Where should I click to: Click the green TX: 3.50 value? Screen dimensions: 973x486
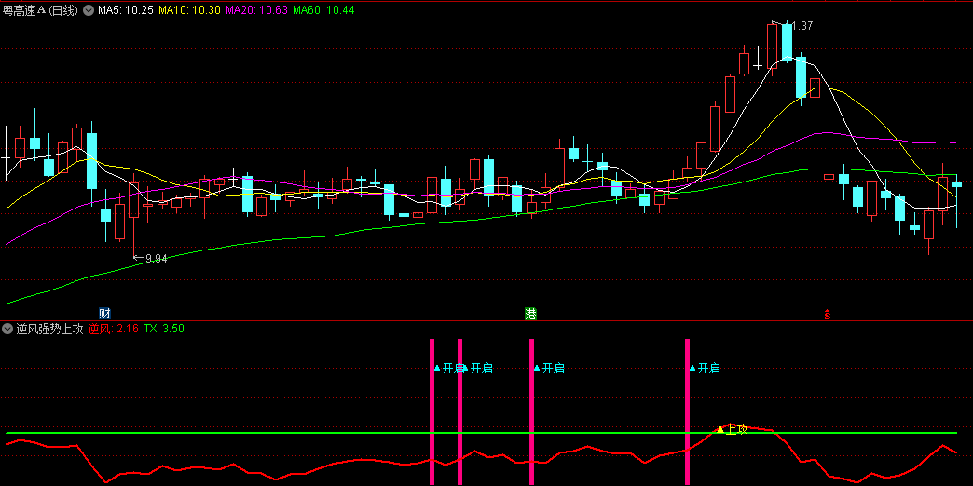[164, 330]
